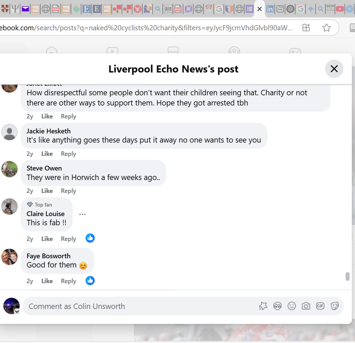
Task: Close the Liverpool Echo News post dialog
Action: tap(334, 69)
